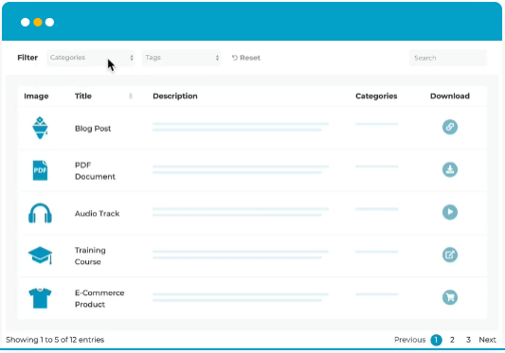Go to the Next page
The image size is (505, 353).
tap(487, 340)
